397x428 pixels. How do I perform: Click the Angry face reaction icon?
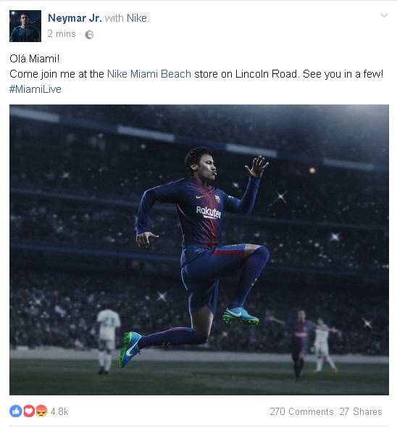(x=41, y=411)
